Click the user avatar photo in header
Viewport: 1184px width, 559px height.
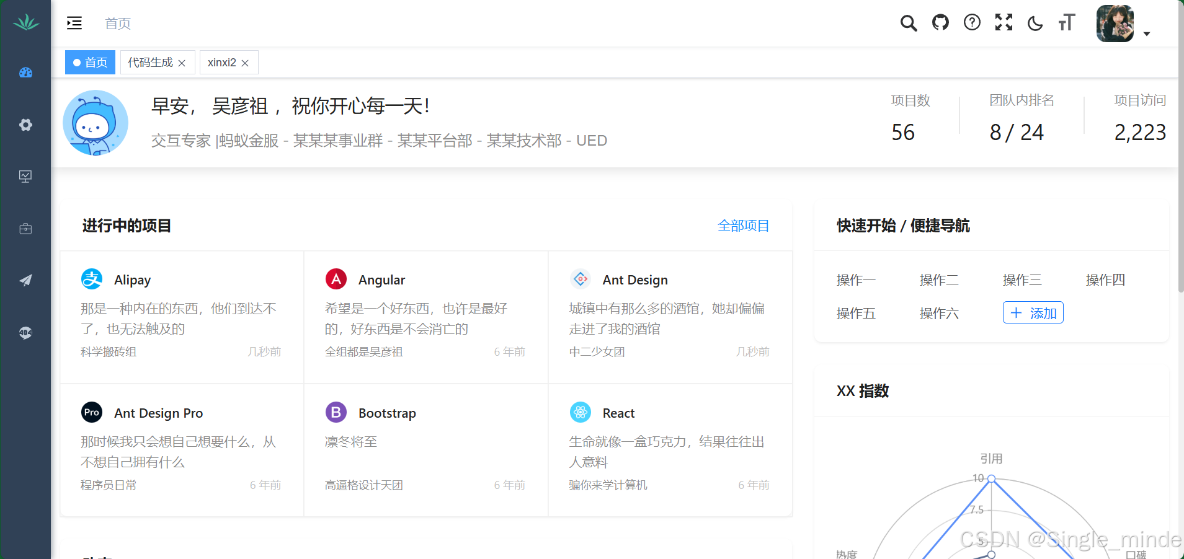pos(1115,24)
